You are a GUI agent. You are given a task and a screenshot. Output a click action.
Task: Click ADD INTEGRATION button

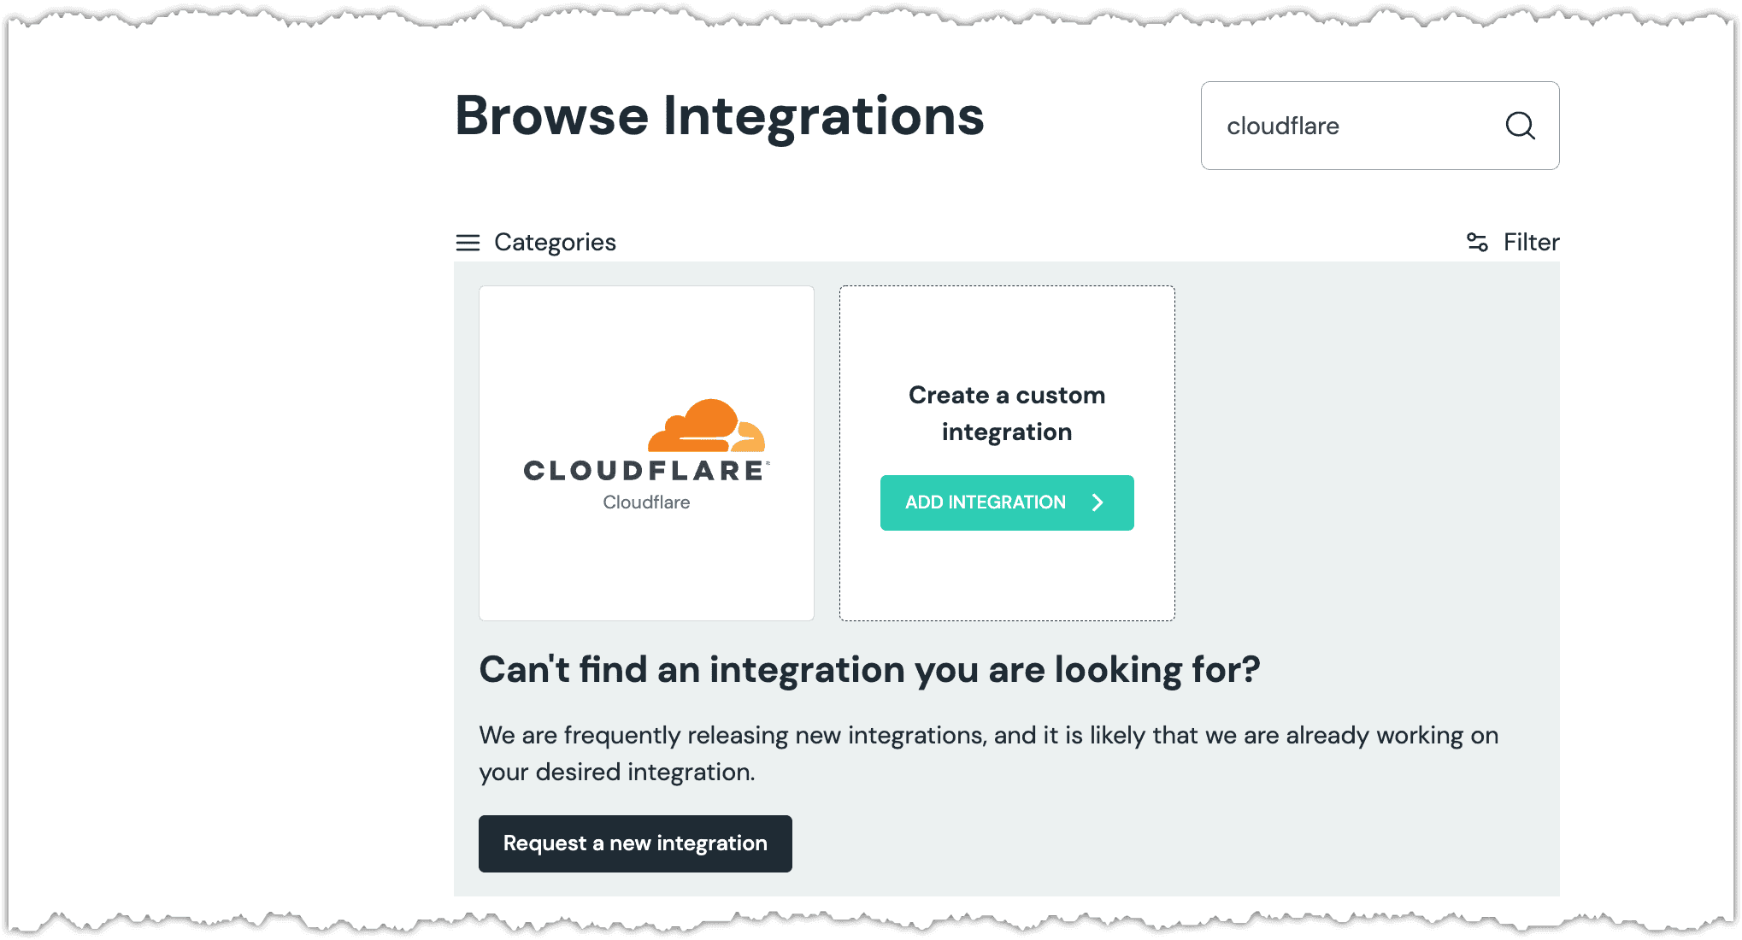pyautogui.click(x=1006, y=502)
